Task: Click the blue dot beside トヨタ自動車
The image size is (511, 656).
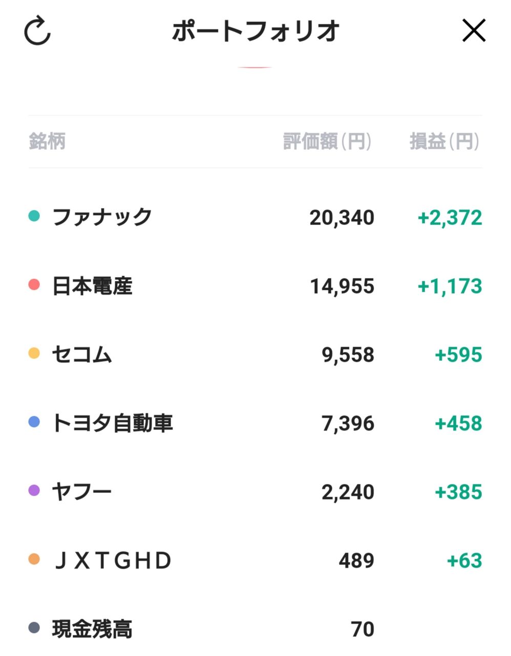Action: pos(34,422)
